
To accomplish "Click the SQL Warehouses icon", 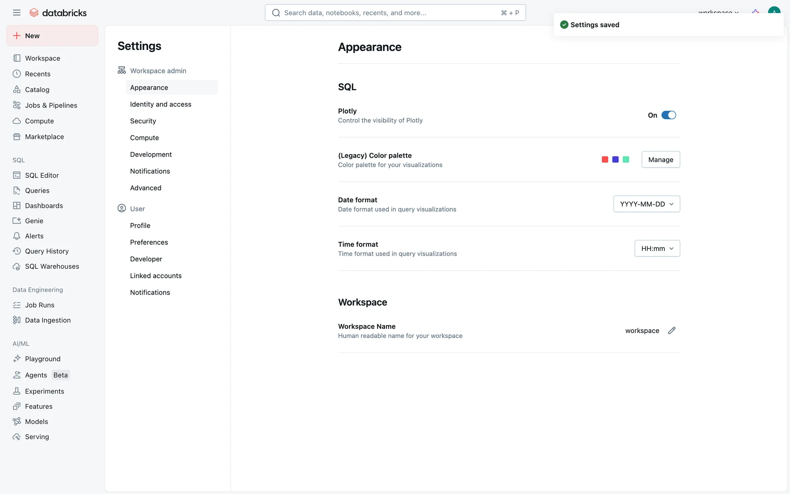I will point(16,266).
